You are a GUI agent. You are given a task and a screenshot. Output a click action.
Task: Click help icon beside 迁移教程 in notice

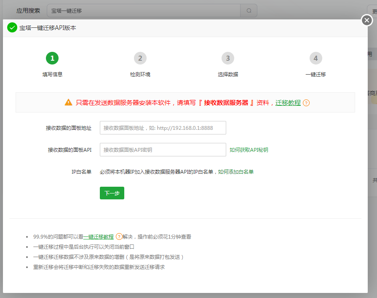pos(306,103)
